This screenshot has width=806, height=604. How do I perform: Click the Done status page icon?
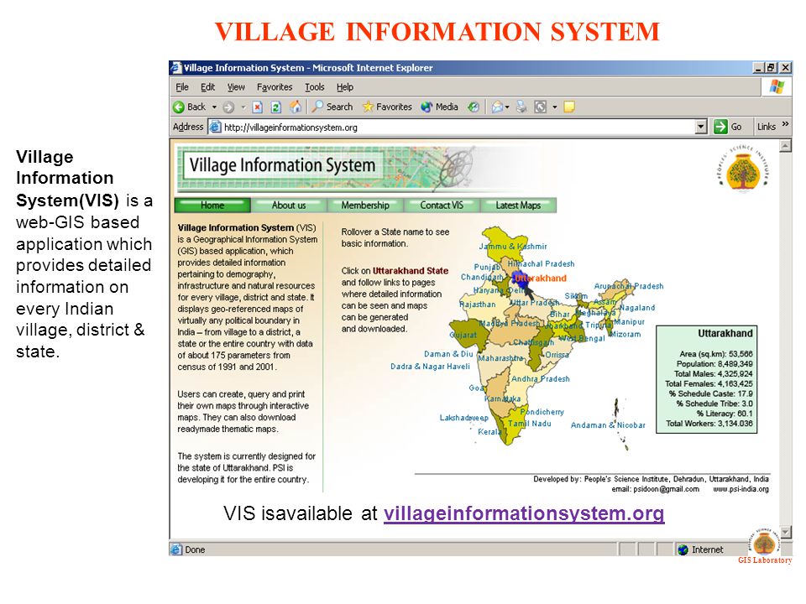pos(176,549)
